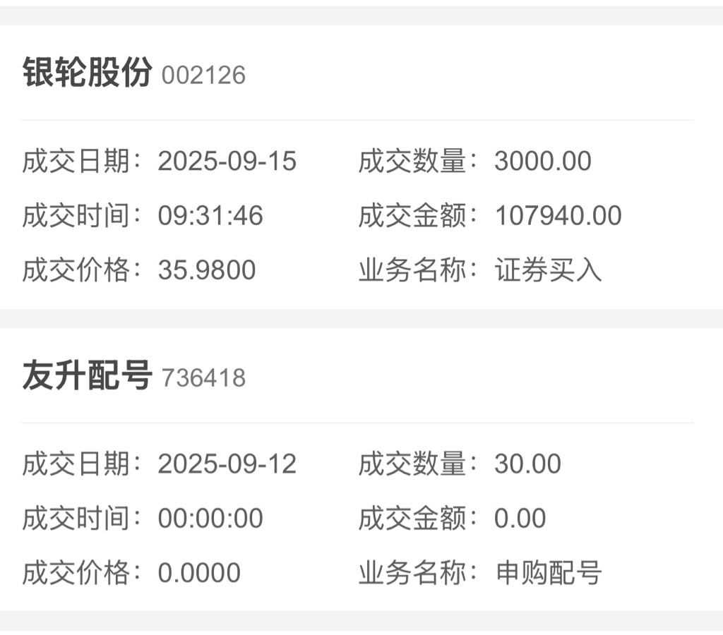Tap the trade time 09:31:46
723x635 pixels.
point(210,215)
